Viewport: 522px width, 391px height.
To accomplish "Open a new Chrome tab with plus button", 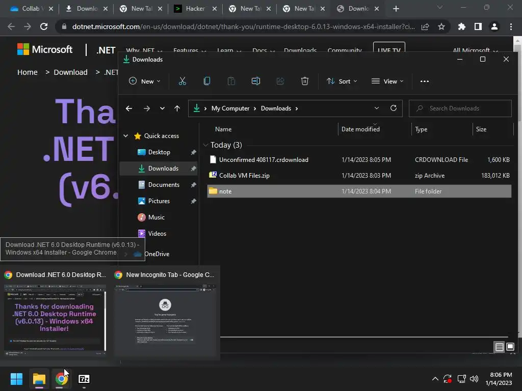I will [x=396, y=9].
